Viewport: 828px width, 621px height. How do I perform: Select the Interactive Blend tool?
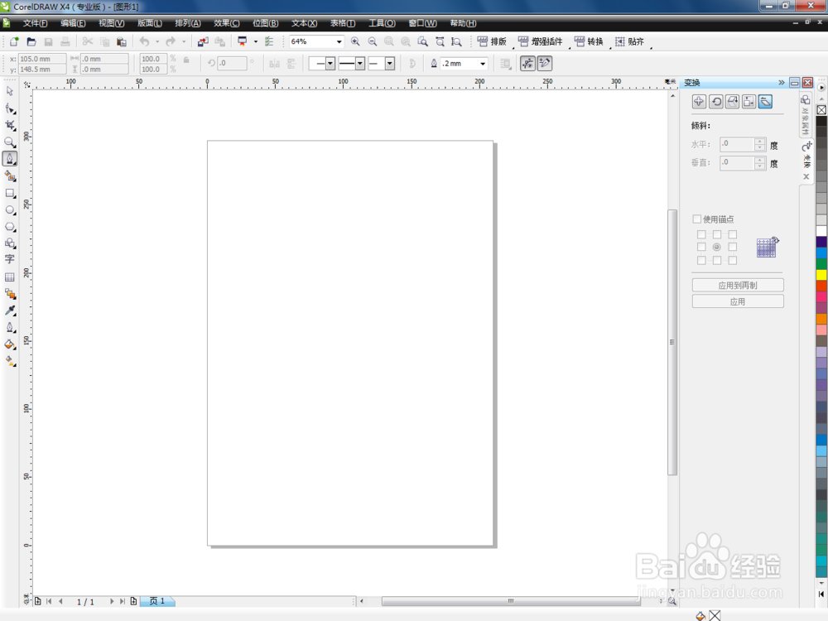point(10,294)
